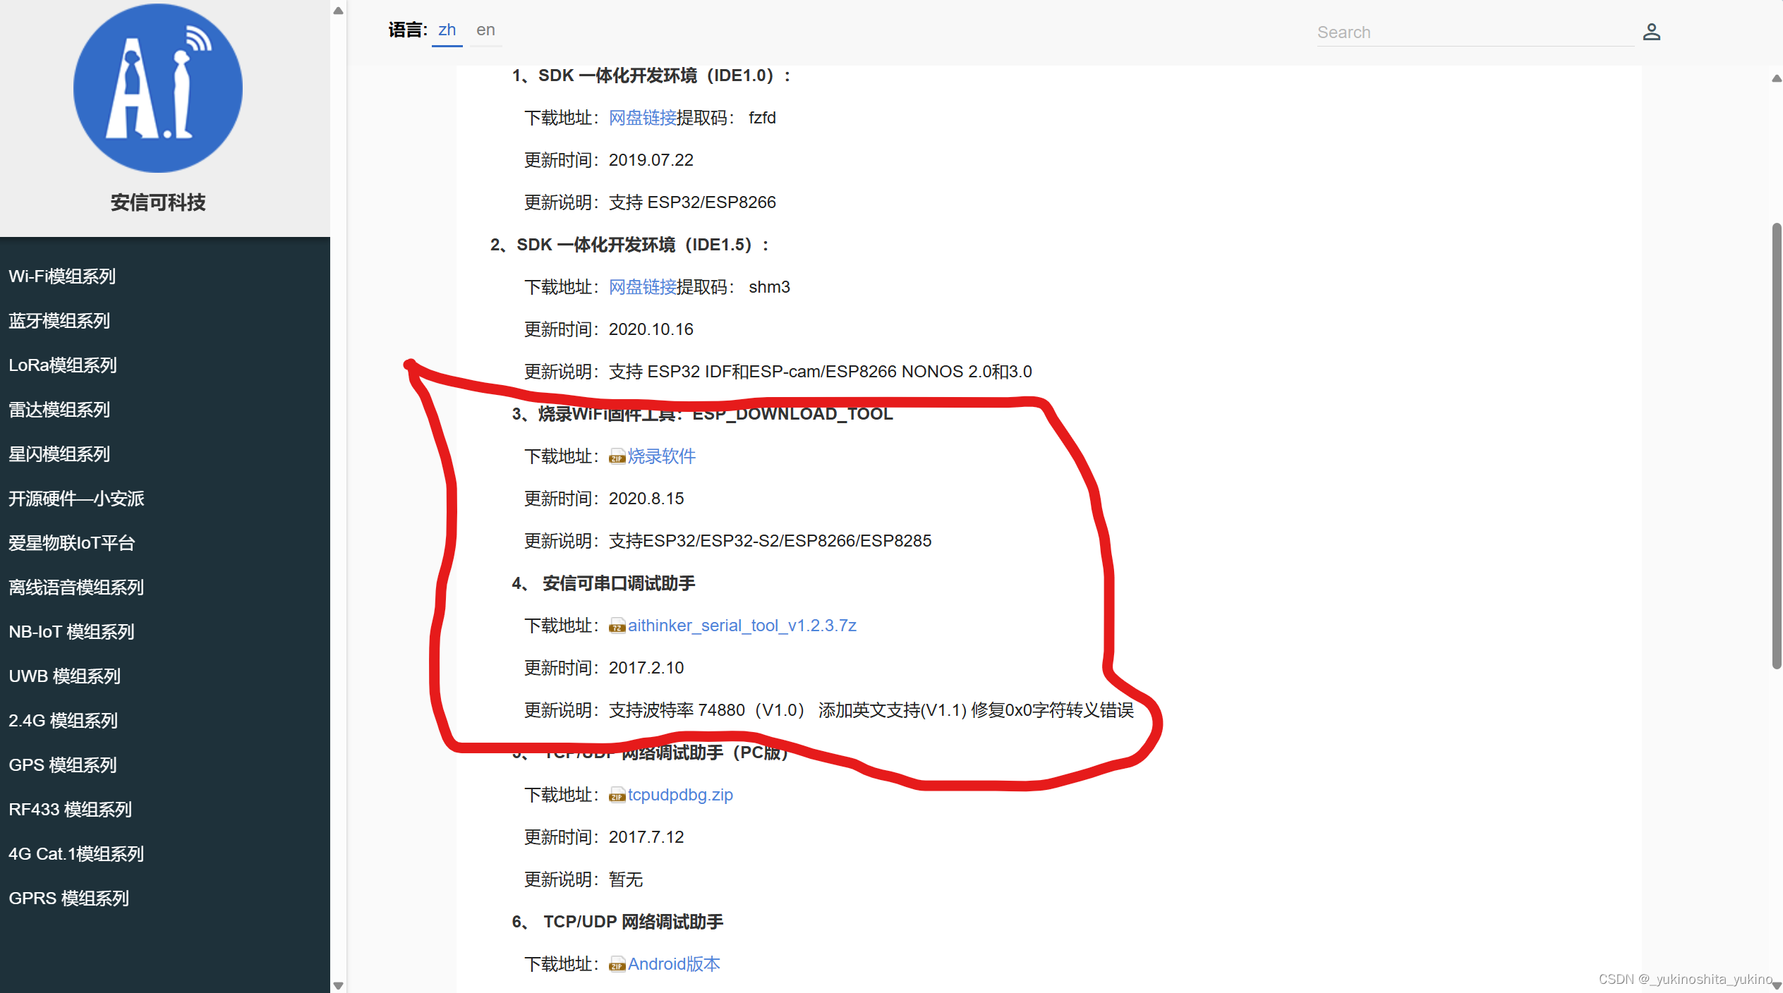Switch language to zh

pyautogui.click(x=447, y=30)
